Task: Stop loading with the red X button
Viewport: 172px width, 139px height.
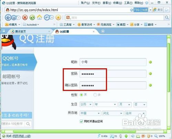Action: tap(25, 18)
